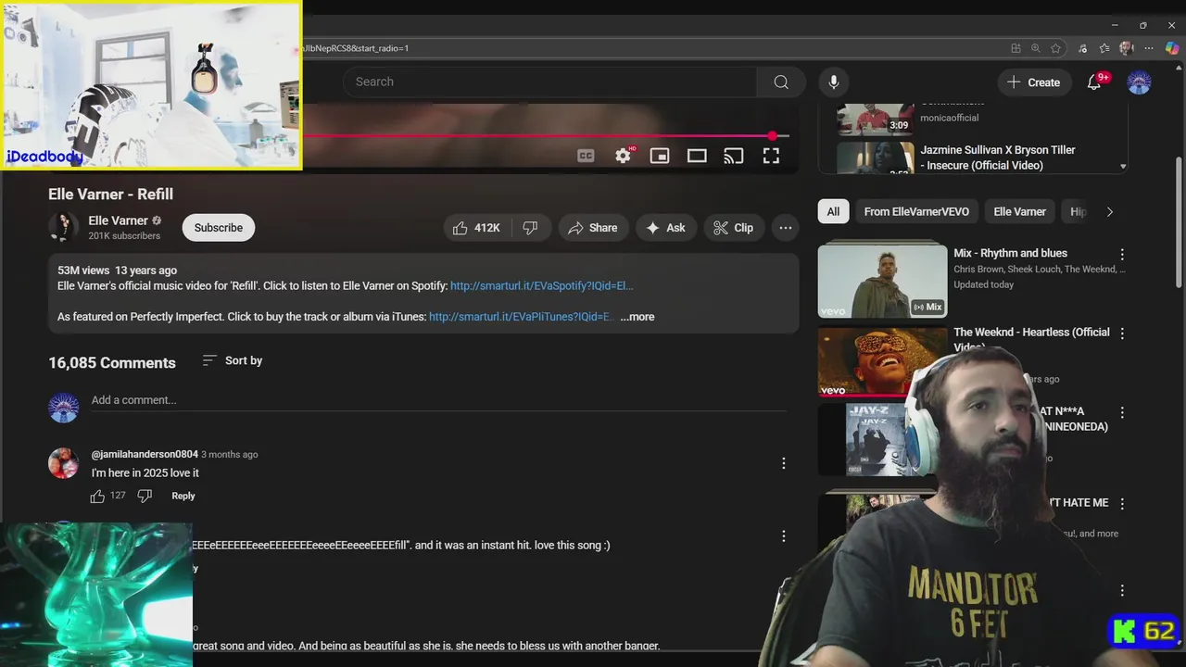Open the user avatar beside Add a comment
Viewport: 1186px width, 667px height.
(64, 408)
